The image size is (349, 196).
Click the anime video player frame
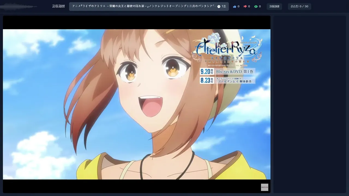click(x=137, y=104)
